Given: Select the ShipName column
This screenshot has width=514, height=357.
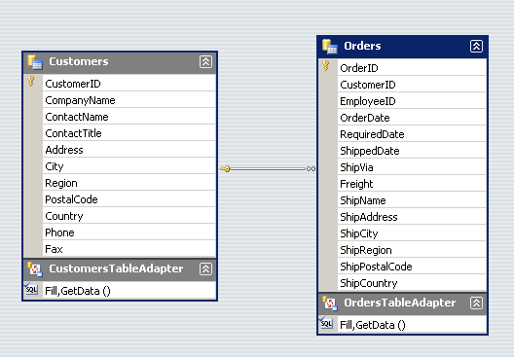Looking at the screenshot, I should 412,200.
